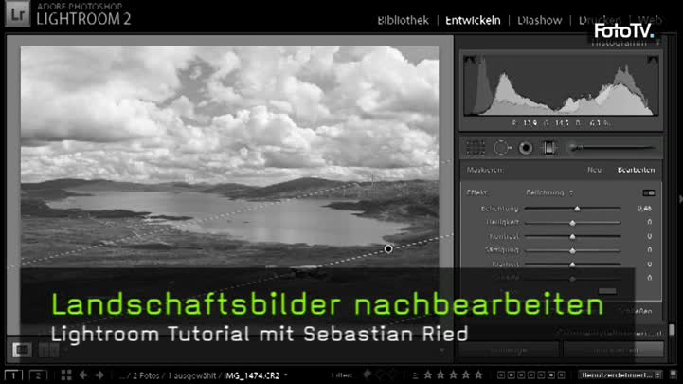Open the Benutzerdefiniert filter preset dropdown

click(620, 375)
